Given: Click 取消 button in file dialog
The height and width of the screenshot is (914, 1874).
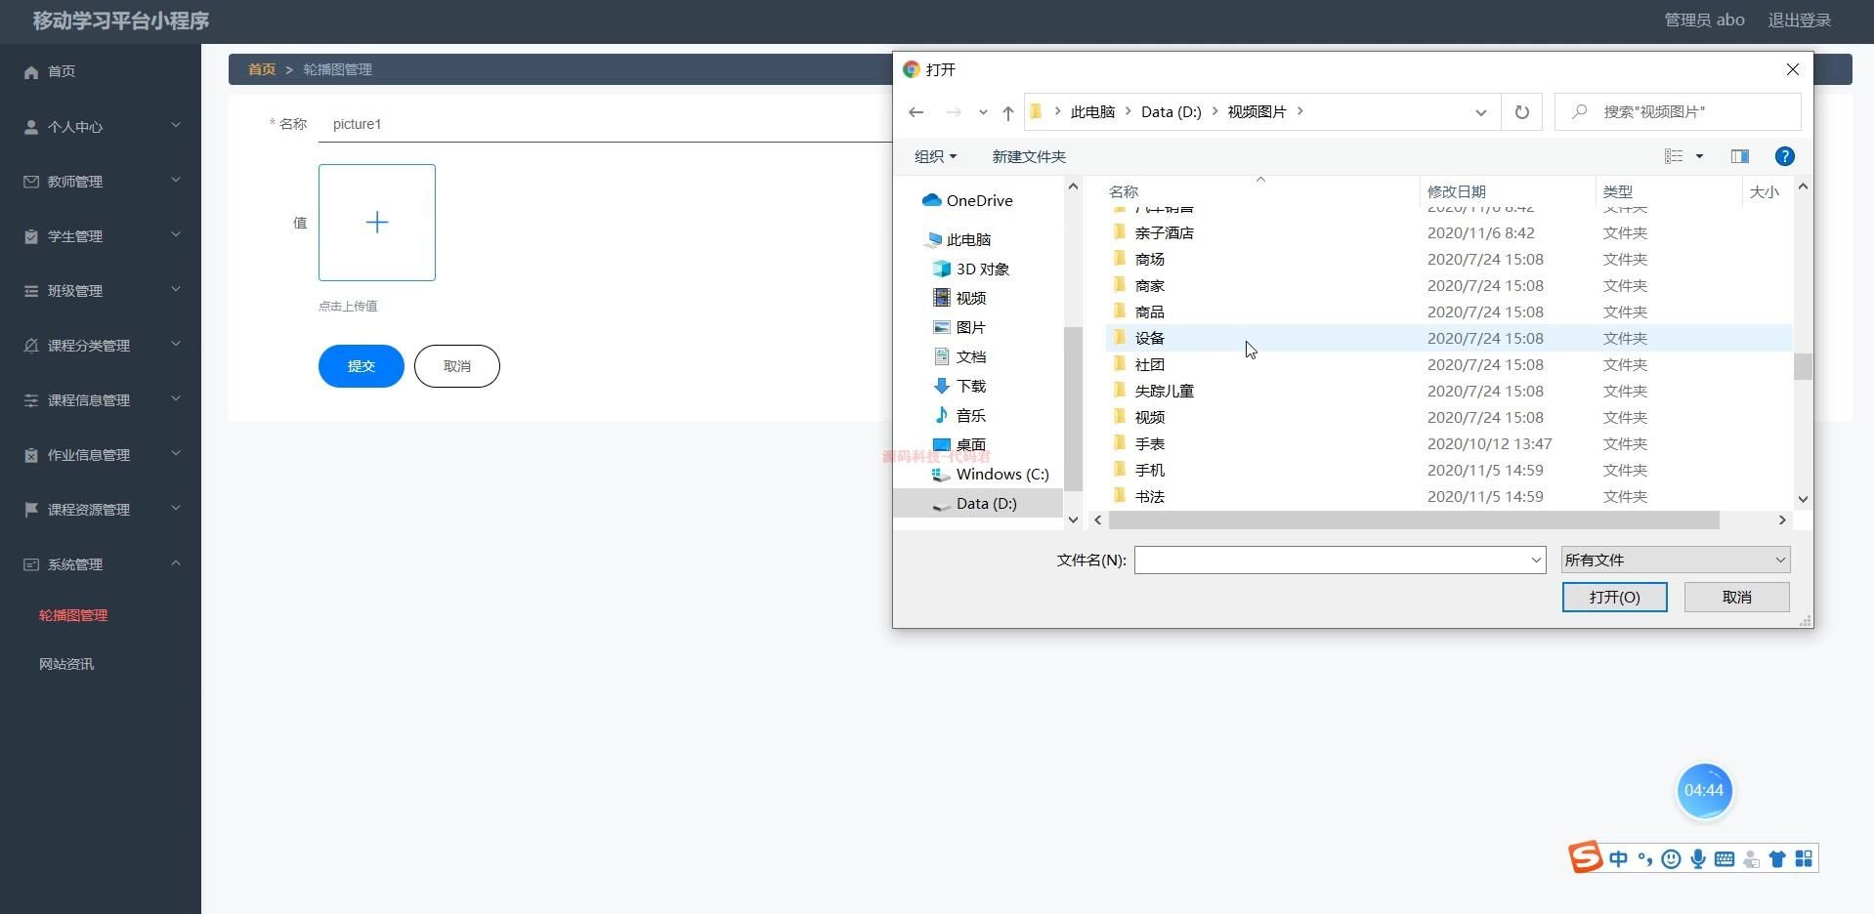Looking at the screenshot, I should (1736, 597).
